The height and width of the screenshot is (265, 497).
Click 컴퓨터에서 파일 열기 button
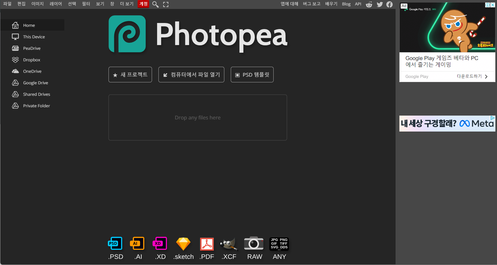[191, 75]
